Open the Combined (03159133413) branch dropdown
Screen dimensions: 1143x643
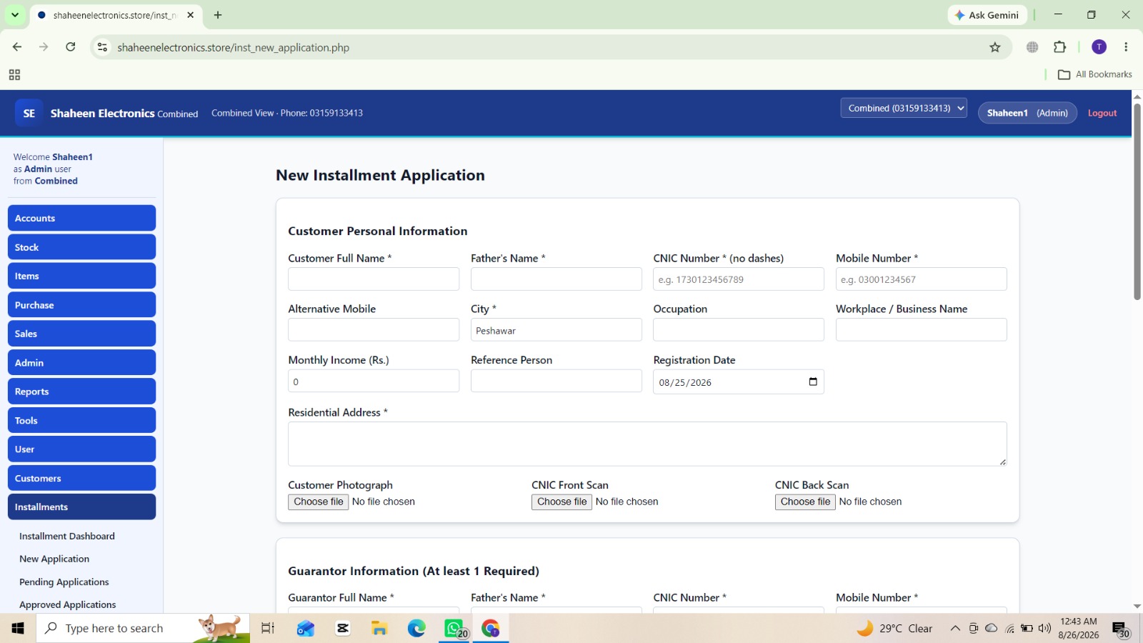(904, 108)
